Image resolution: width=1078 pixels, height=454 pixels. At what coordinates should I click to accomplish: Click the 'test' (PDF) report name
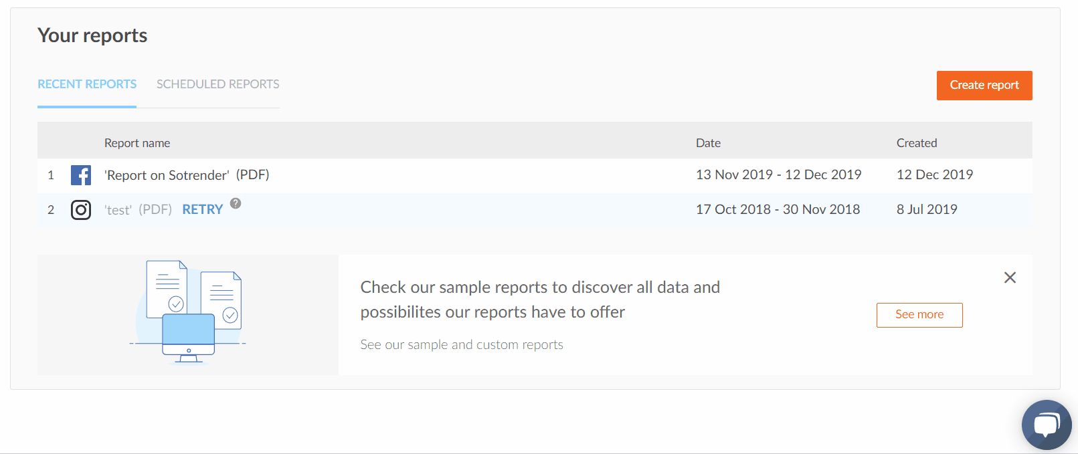(138, 210)
